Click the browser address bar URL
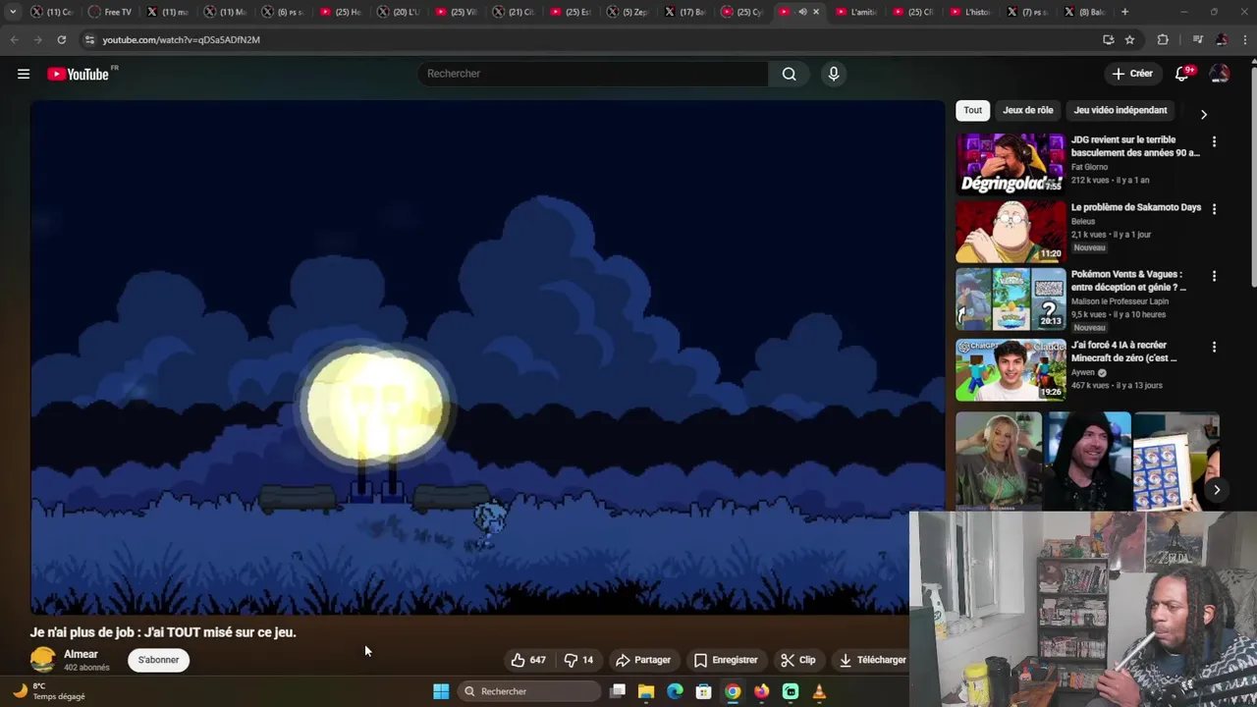 click(181, 39)
